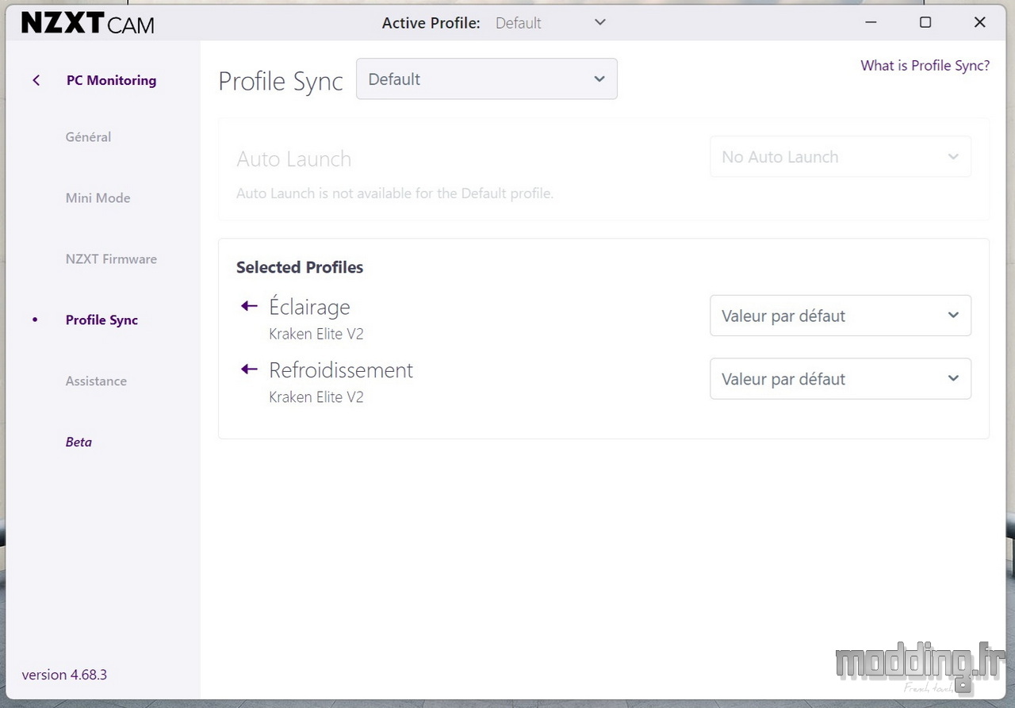1015x708 pixels.
Task: Expand the Profile Sync Default combo box
Action: (487, 79)
